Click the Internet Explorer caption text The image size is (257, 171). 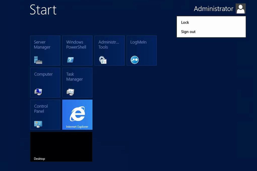pyautogui.click(x=77, y=127)
